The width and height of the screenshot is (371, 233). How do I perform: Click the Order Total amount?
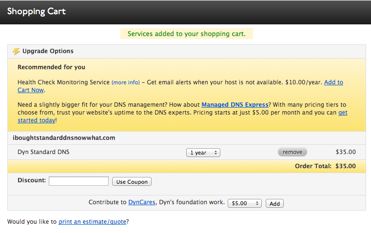point(345,166)
